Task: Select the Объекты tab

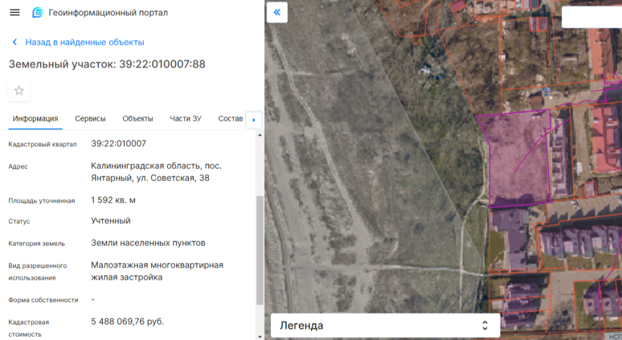Action: tap(137, 119)
